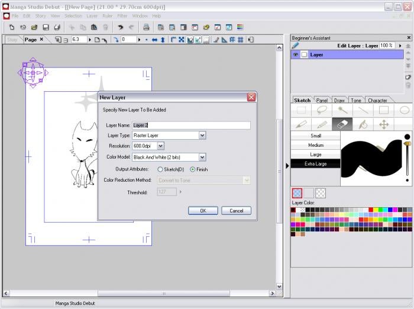Click the triangle ruler icon in page toolbar
Image resolution: width=414 pixels, height=309 pixels.
pos(224,40)
